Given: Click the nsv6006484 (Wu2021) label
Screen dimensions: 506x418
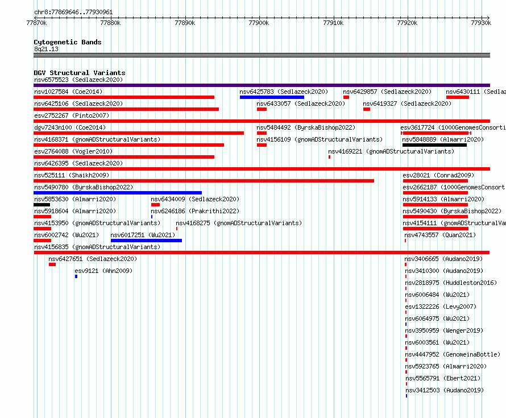Looking at the screenshot, I should (437, 295).
